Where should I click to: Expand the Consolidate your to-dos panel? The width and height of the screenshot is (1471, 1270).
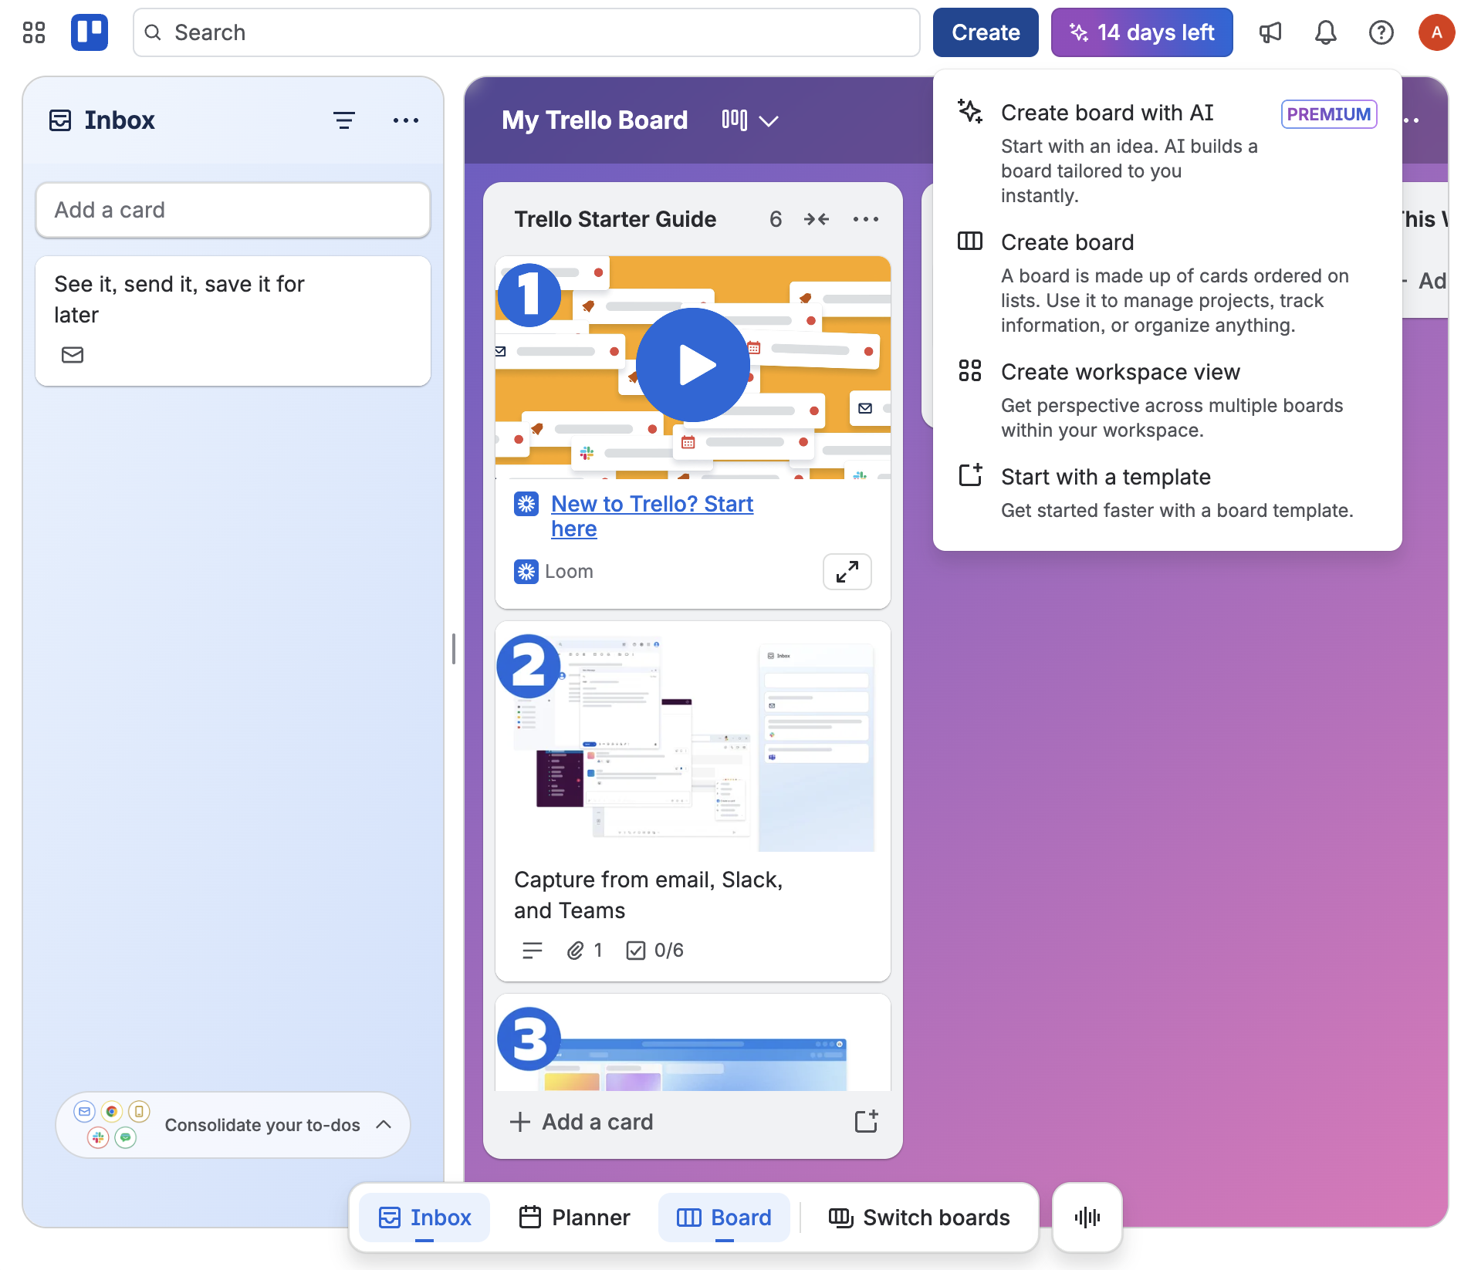coord(233,1125)
